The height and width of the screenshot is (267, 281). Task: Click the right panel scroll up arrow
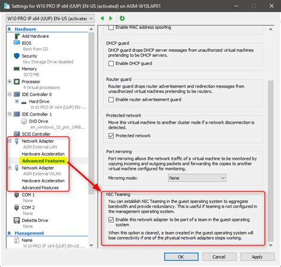coord(271,29)
